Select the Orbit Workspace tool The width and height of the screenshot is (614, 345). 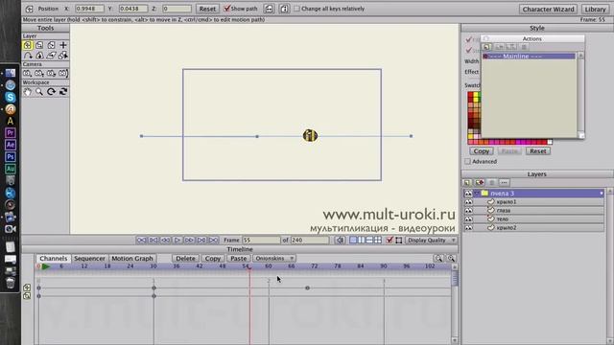point(63,92)
